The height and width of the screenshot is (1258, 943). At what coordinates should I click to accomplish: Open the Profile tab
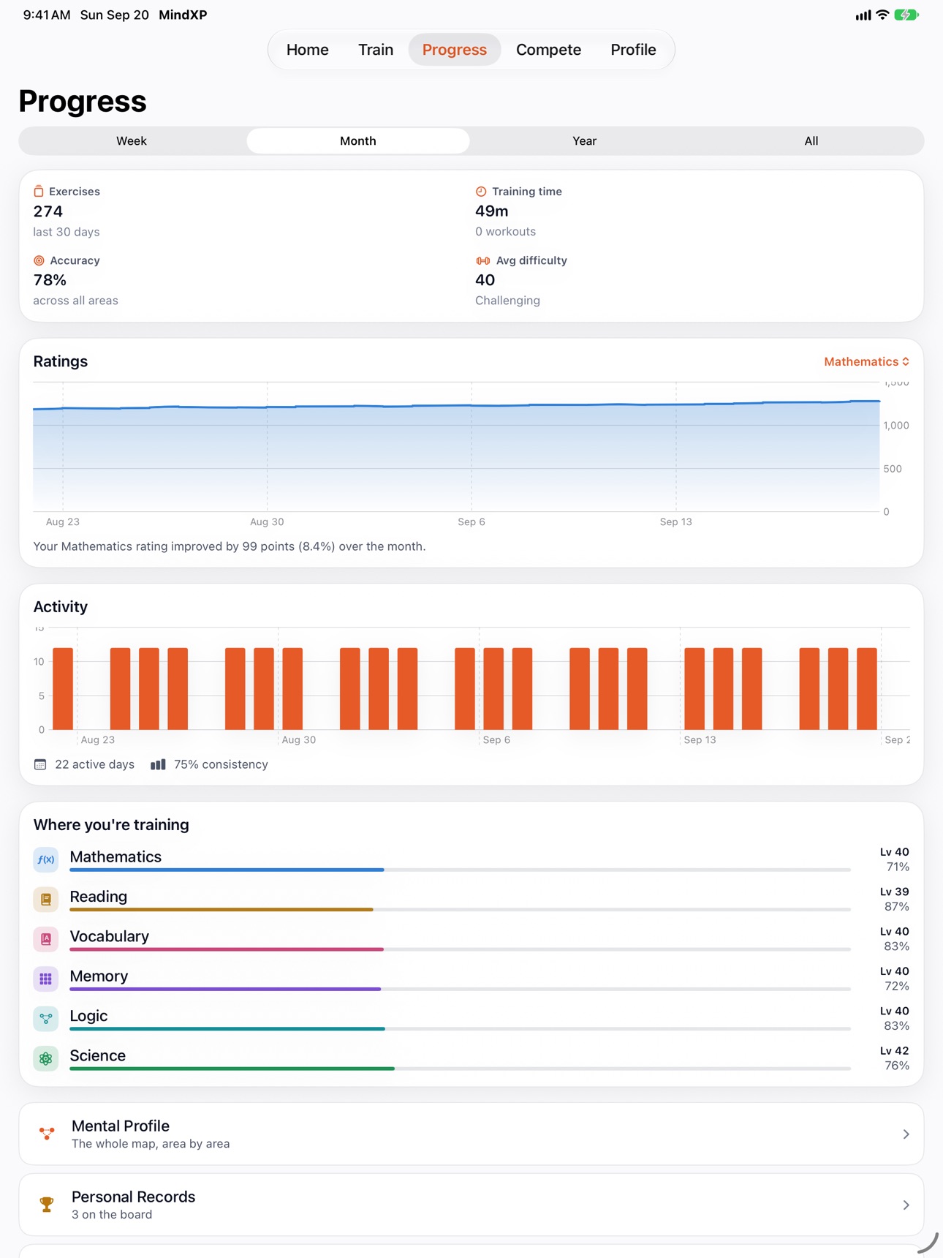point(633,50)
